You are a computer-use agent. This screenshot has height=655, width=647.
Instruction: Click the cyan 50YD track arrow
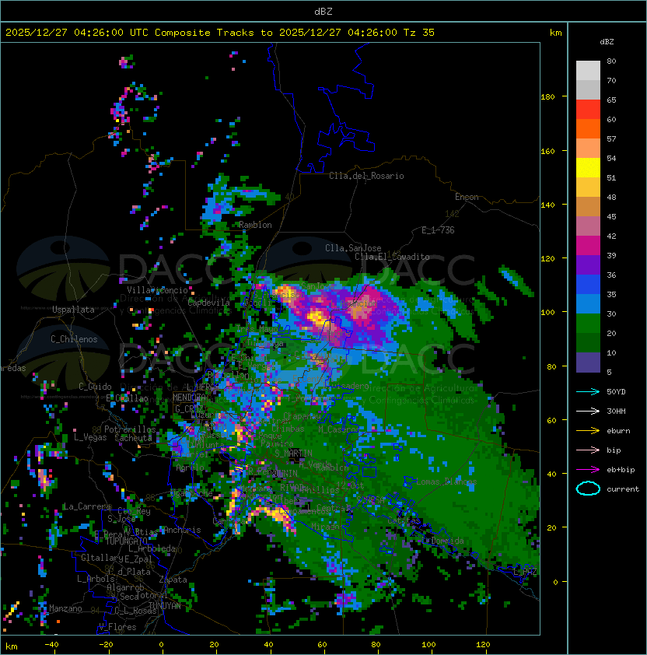(588, 391)
